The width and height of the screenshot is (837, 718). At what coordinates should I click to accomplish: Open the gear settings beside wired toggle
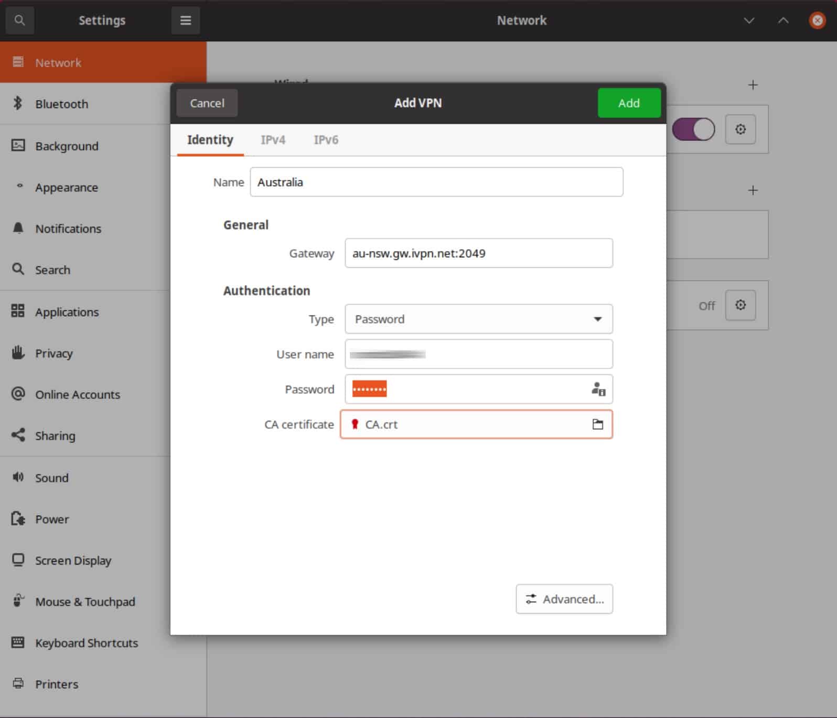tap(740, 129)
